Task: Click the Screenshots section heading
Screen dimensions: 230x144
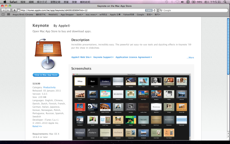Action: (x=81, y=69)
